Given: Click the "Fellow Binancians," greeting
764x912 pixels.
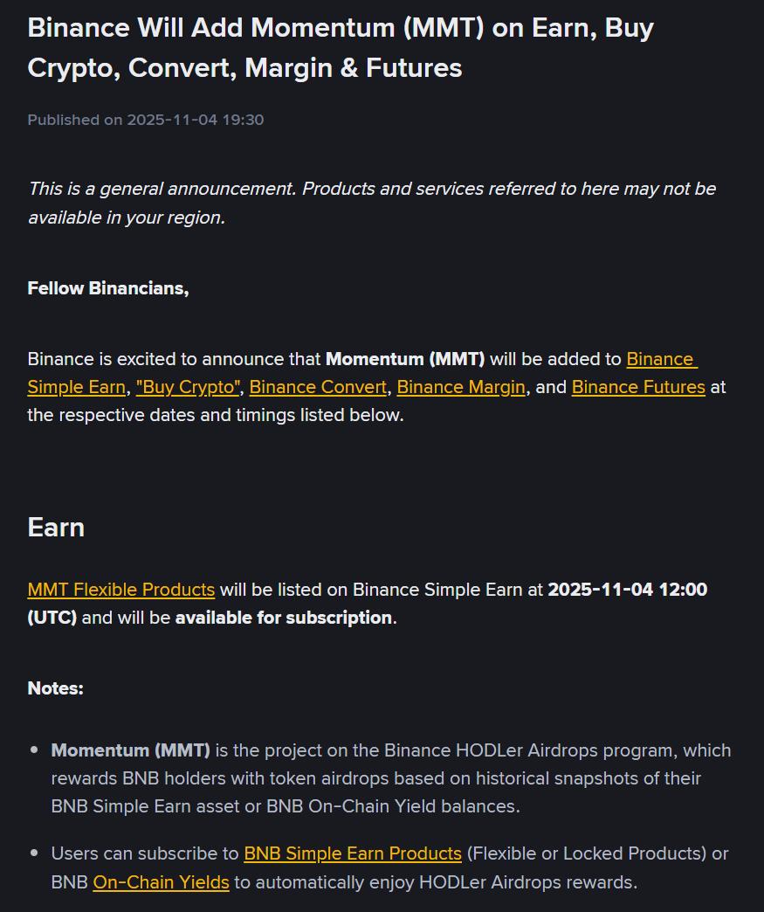Looking at the screenshot, I should coord(108,288).
